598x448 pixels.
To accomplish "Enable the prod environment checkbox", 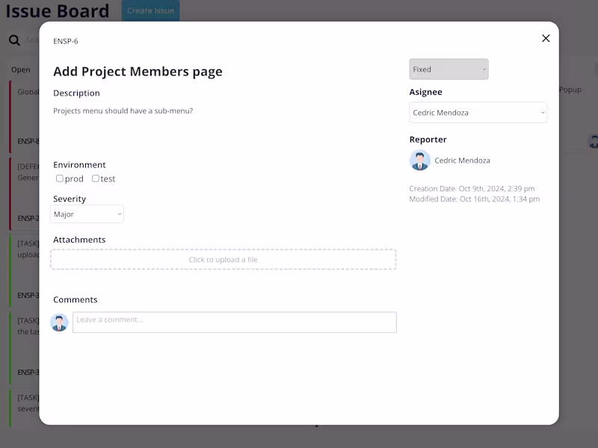I will tap(59, 178).
